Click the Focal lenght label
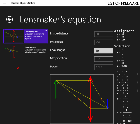 pyautogui.click(x=58, y=50)
